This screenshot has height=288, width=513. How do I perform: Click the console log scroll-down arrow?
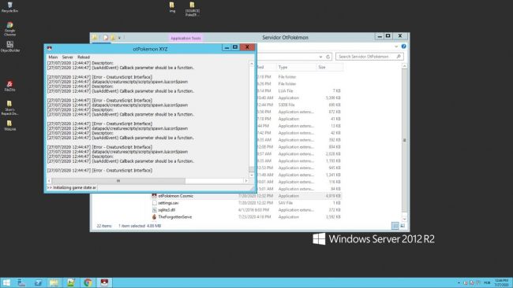(x=252, y=175)
